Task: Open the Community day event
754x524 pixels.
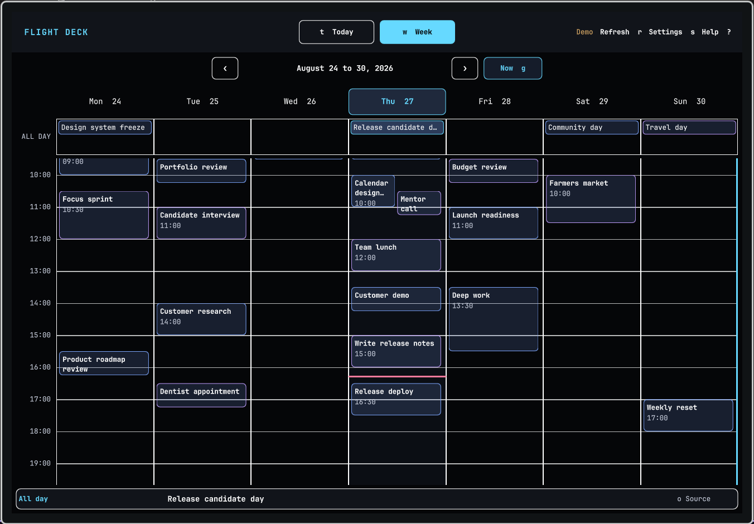Action: click(592, 128)
